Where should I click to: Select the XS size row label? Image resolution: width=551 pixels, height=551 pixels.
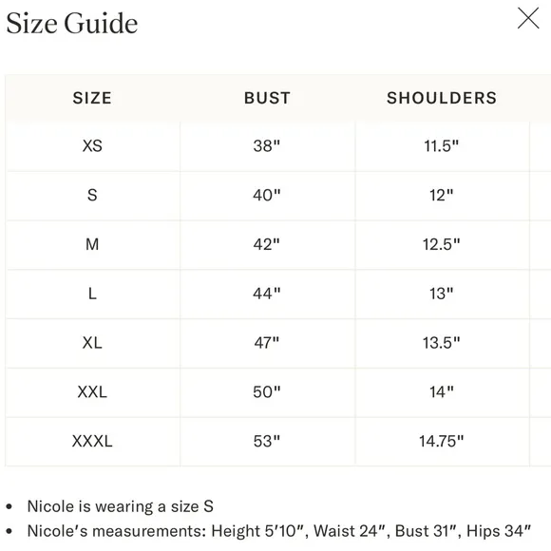92,146
